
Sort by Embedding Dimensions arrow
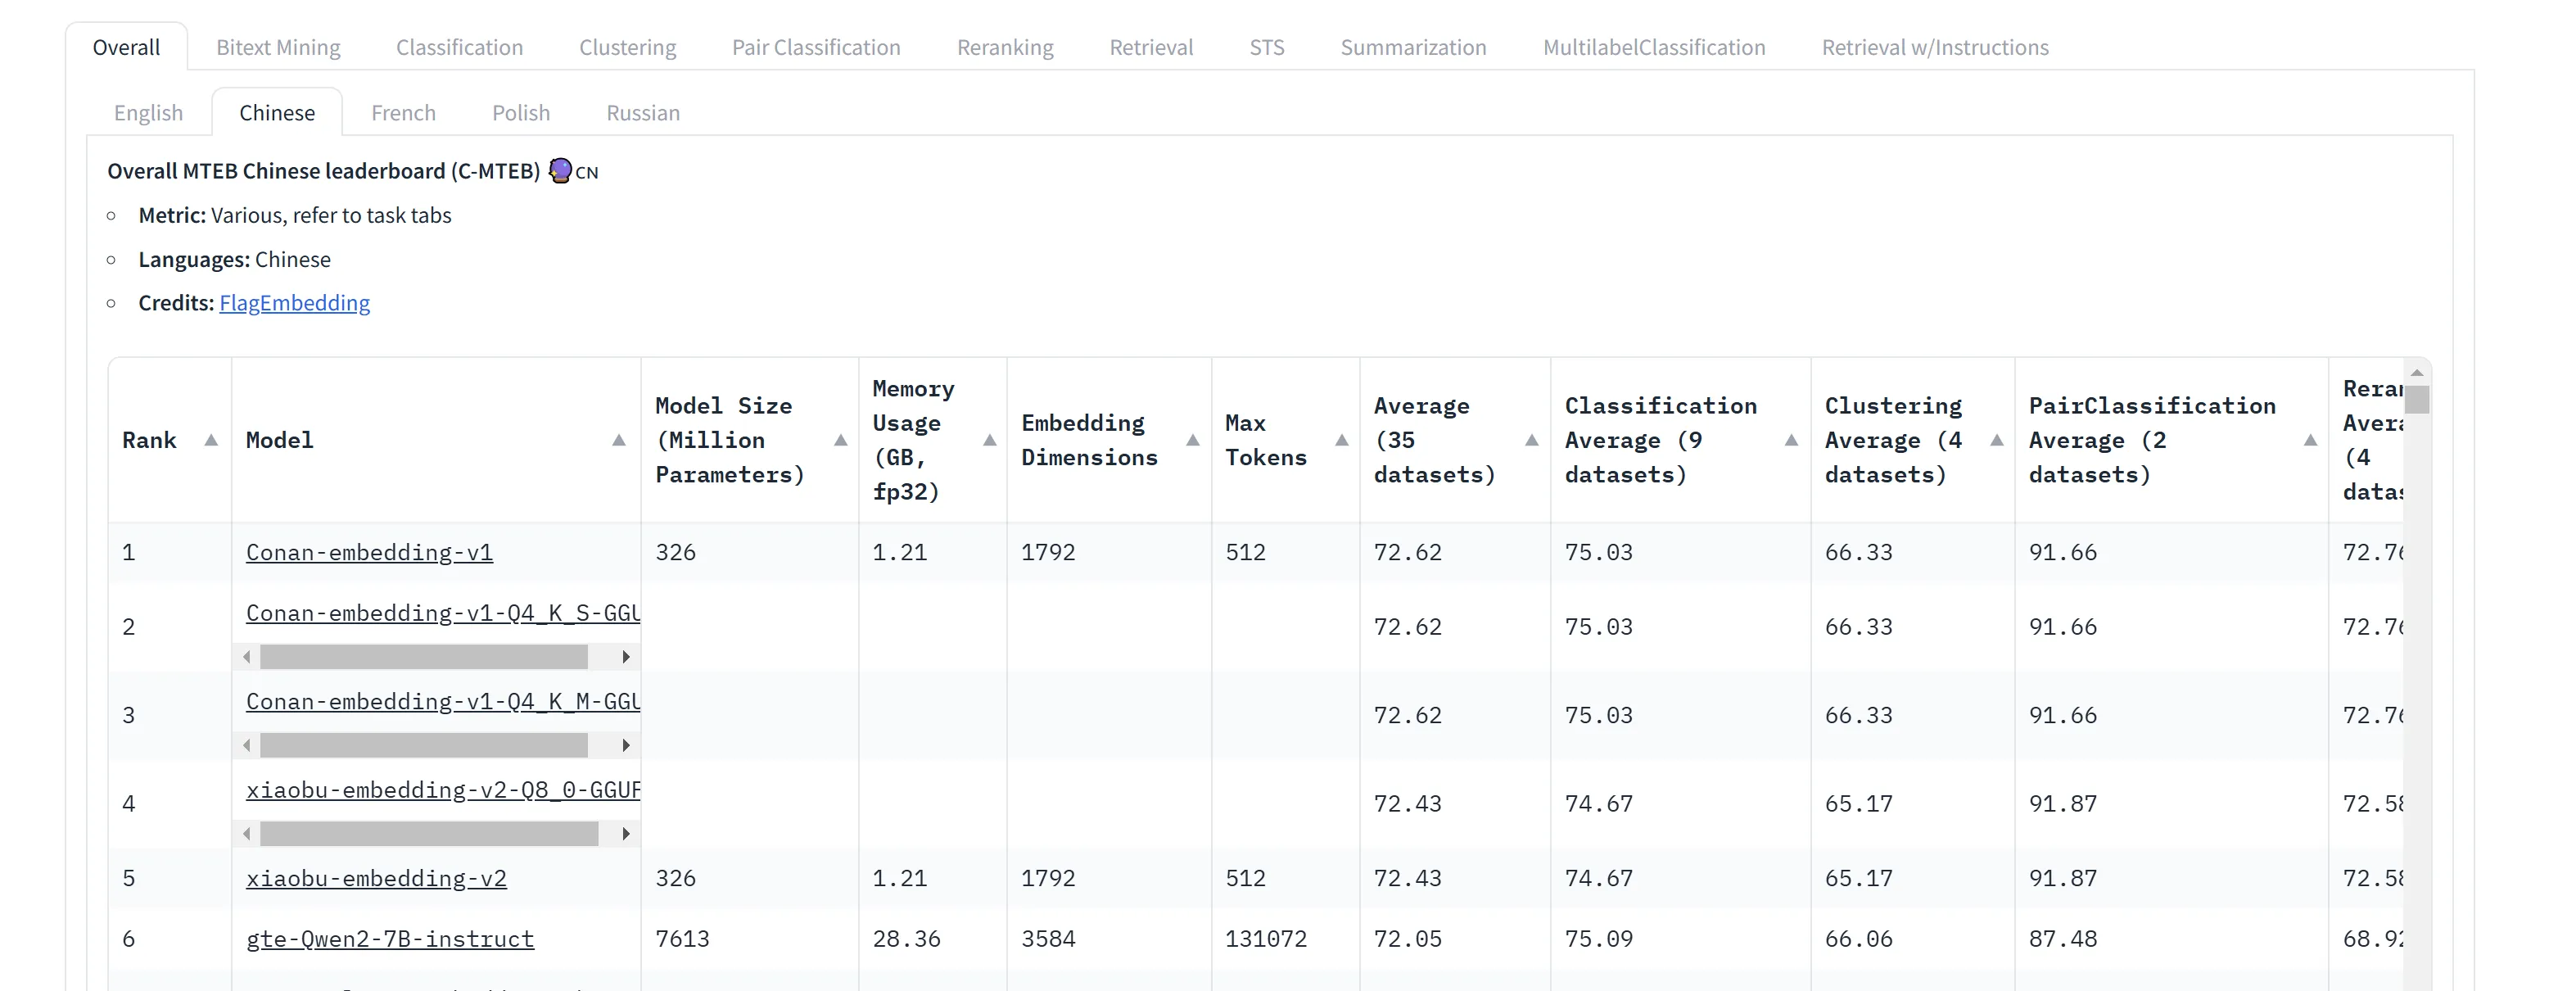click(1193, 440)
